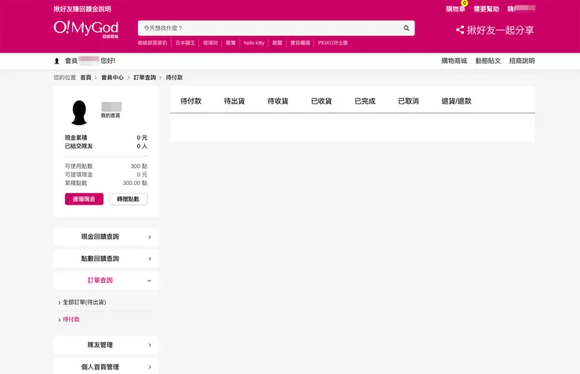Click the small member icon beside 會員
580x374 pixels.
56,61
